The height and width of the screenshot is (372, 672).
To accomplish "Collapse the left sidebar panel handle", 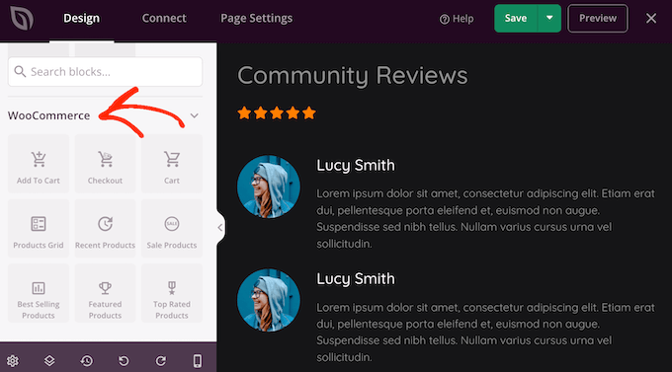I will [220, 227].
